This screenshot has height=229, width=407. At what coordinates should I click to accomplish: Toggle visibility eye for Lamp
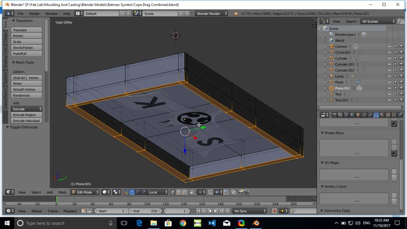click(390, 76)
